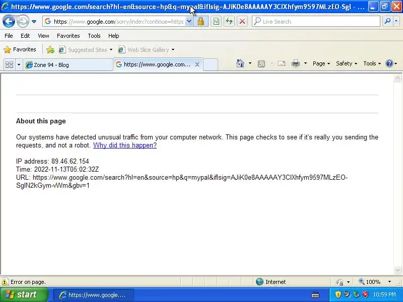The image size is (403, 302).
Task: Open the Tools menu in menu bar
Action: 94,36
